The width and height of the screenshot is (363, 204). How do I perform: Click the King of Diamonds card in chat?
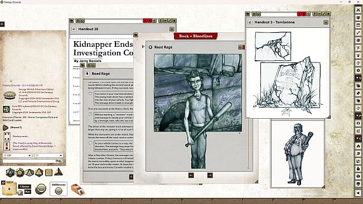pyautogui.click(x=7, y=146)
